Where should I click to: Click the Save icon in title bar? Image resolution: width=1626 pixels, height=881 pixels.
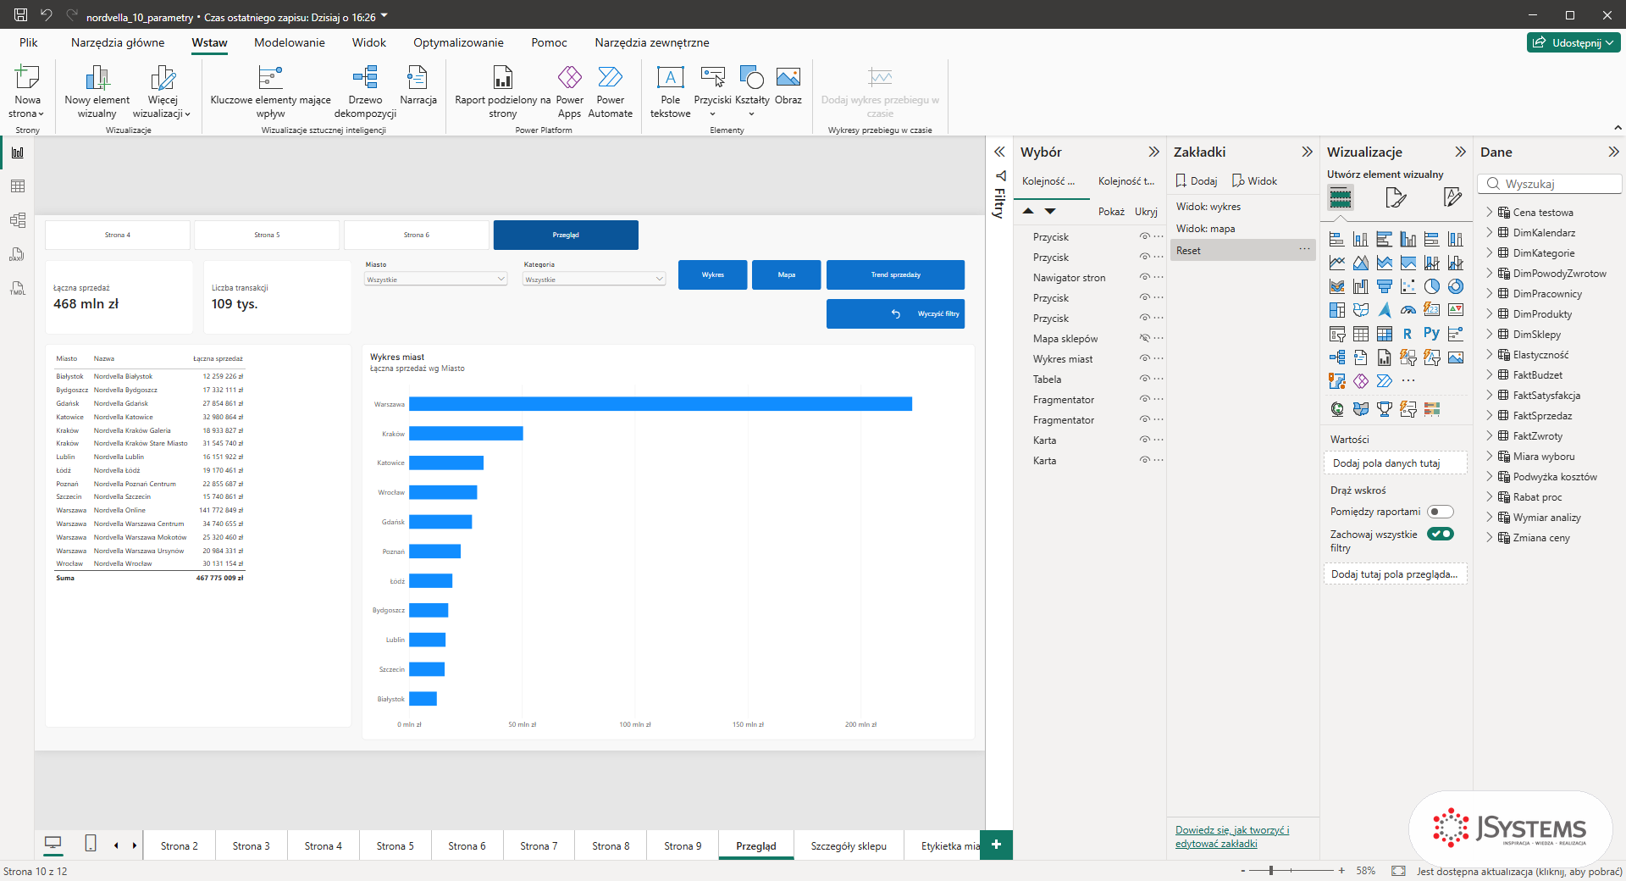pyautogui.click(x=20, y=15)
